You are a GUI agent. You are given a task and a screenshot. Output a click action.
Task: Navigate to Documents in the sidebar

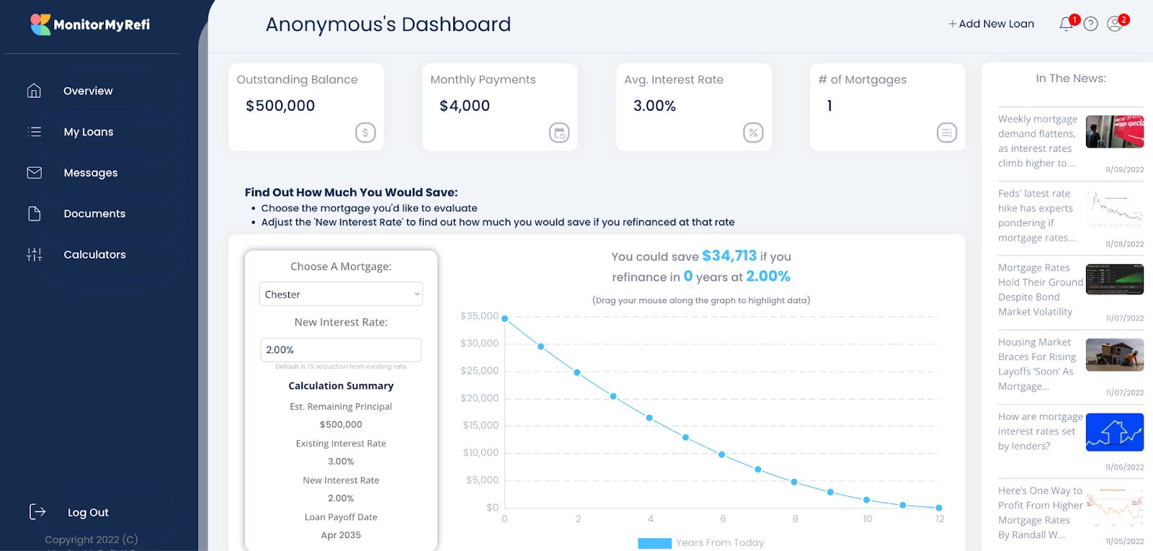94,214
